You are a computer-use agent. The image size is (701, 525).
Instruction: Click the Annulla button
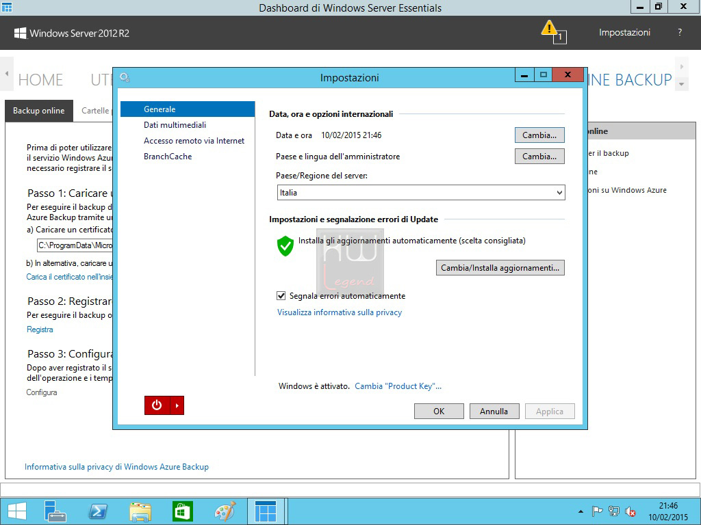click(x=494, y=411)
